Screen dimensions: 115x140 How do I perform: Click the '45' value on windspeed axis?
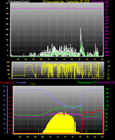coord(7,9)
